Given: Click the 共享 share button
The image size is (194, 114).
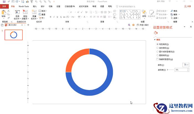Looking at the screenshot, I should (188, 6).
